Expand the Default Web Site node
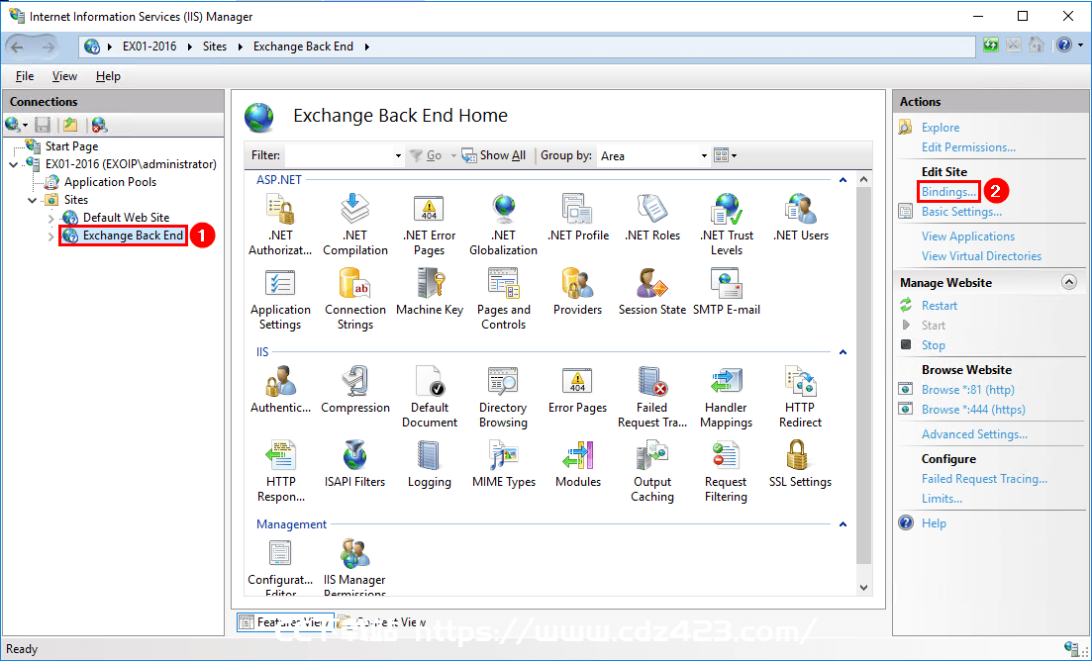Screen dimensions: 1092x661 pos(50,218)
